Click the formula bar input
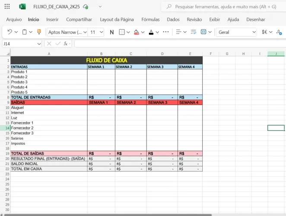286x216 pixels. click(x=180, y=44)
